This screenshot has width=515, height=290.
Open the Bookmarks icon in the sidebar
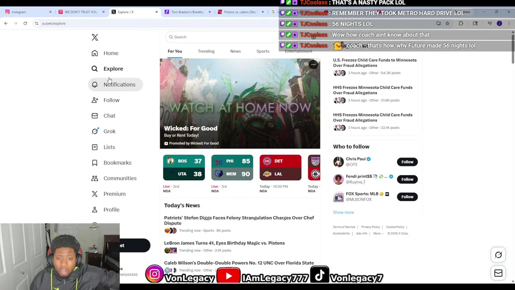[95, 163]
